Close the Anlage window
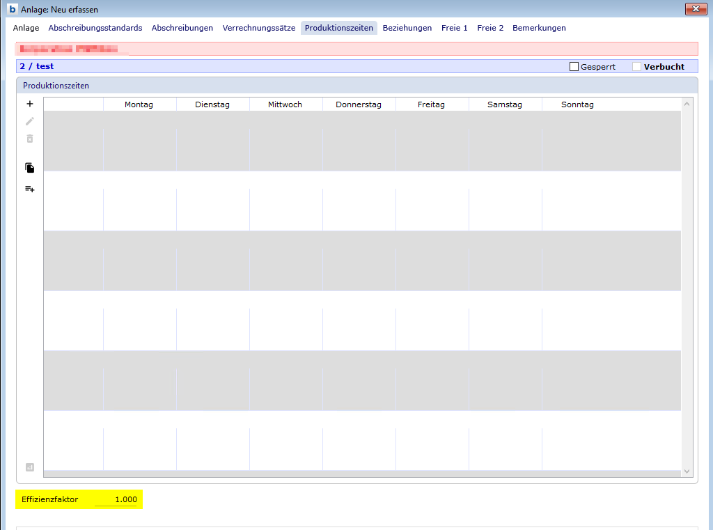 pos(696,9)
